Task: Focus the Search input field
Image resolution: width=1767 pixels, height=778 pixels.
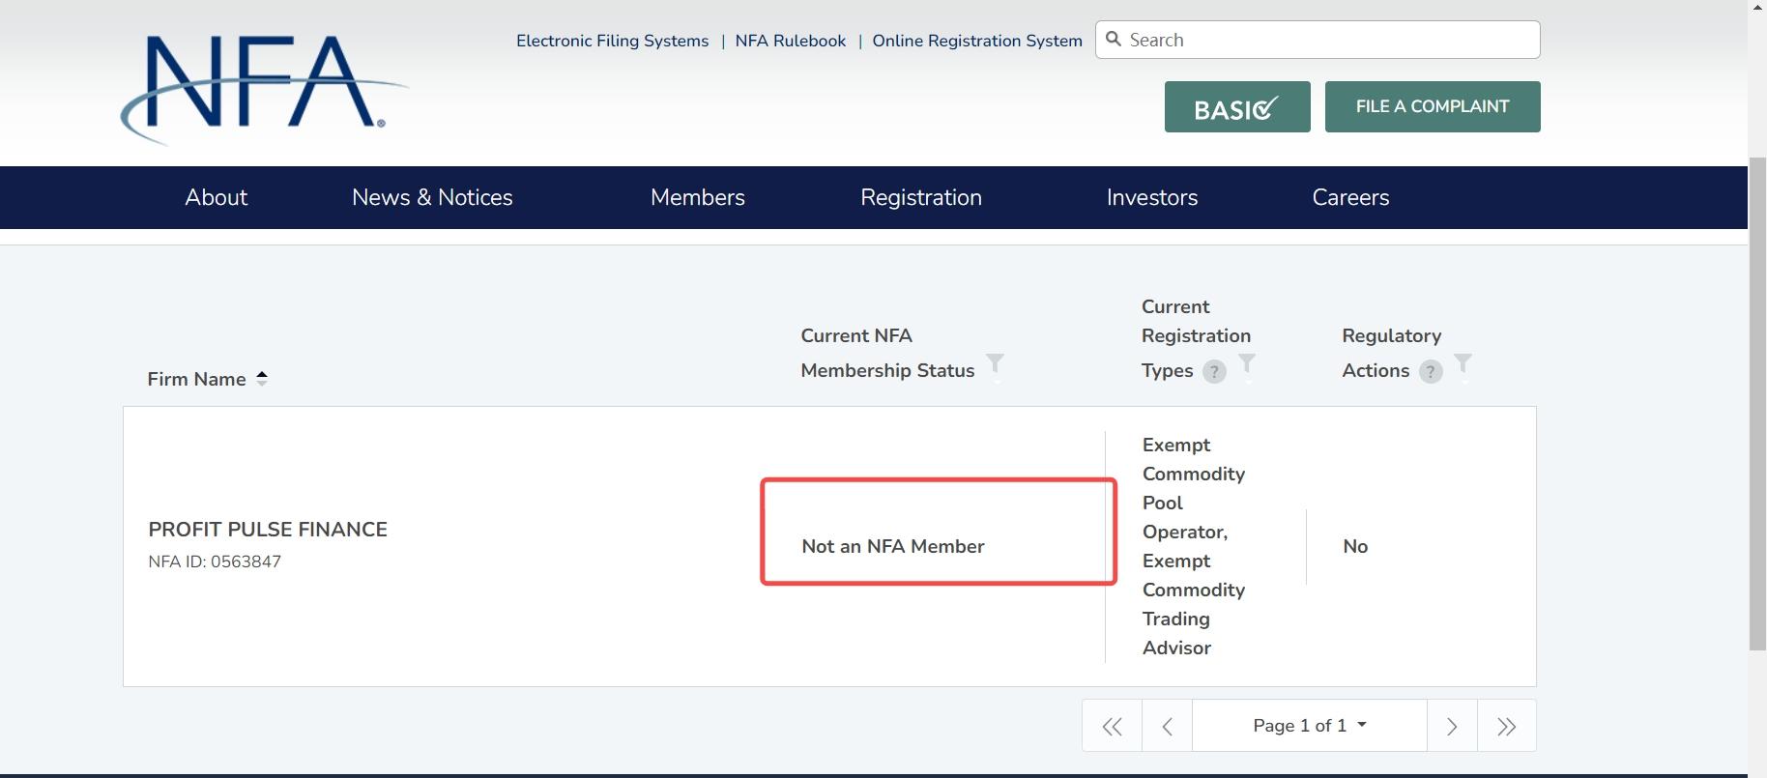Action: (x=1318, y=40)
